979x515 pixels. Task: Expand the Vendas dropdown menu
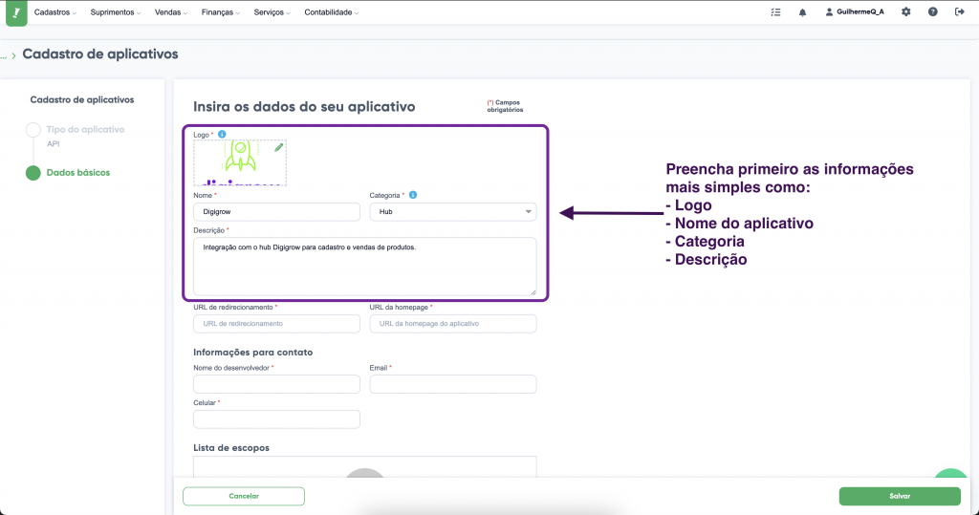coord(172,12)
